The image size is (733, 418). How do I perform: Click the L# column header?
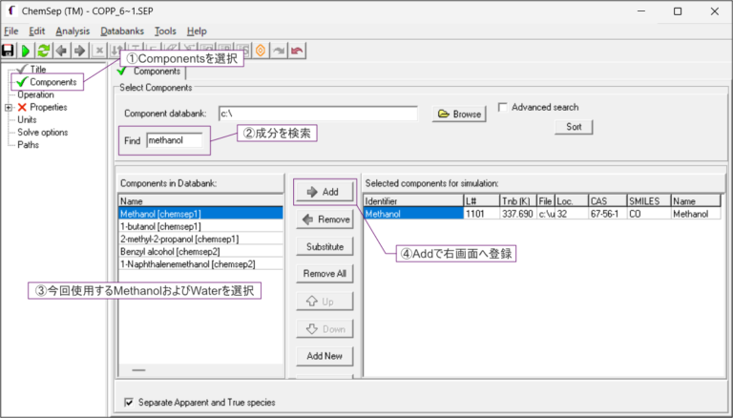(481, 201)
